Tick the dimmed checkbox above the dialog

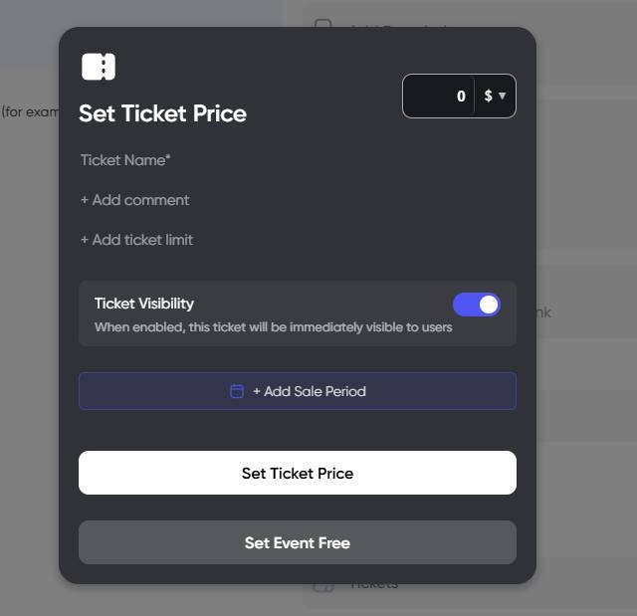pos(323,25)
